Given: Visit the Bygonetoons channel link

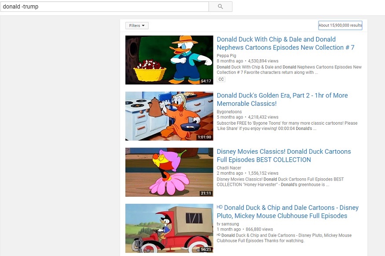Looking at the screenshot, I should point(229,112).
